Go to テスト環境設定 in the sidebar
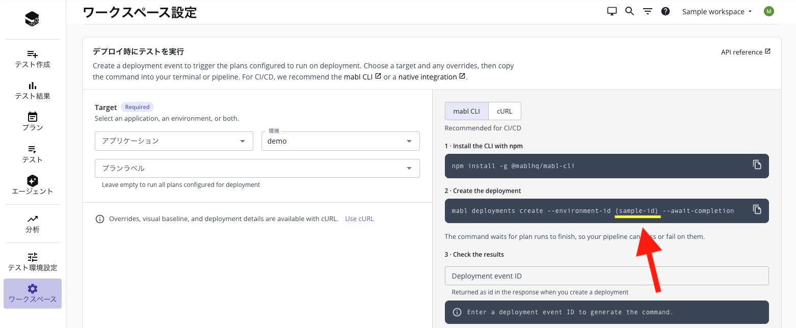The image size is (796, 328). coord(33,262)
